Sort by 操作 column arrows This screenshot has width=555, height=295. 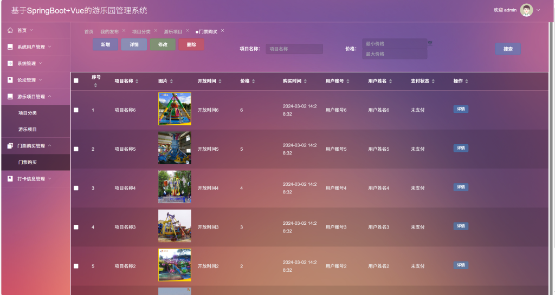tap(467, 81)
